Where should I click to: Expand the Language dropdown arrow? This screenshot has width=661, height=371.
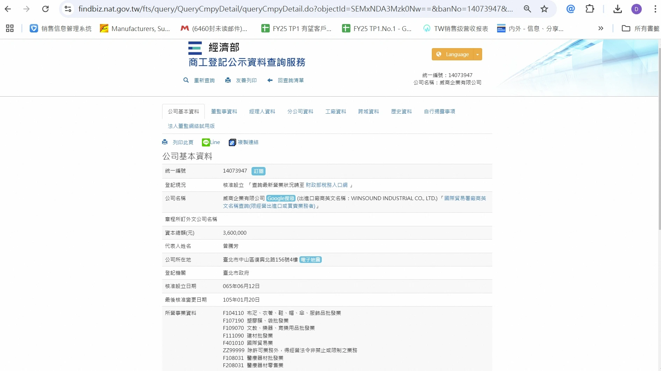pyautogui.click(x=478, y=54)
